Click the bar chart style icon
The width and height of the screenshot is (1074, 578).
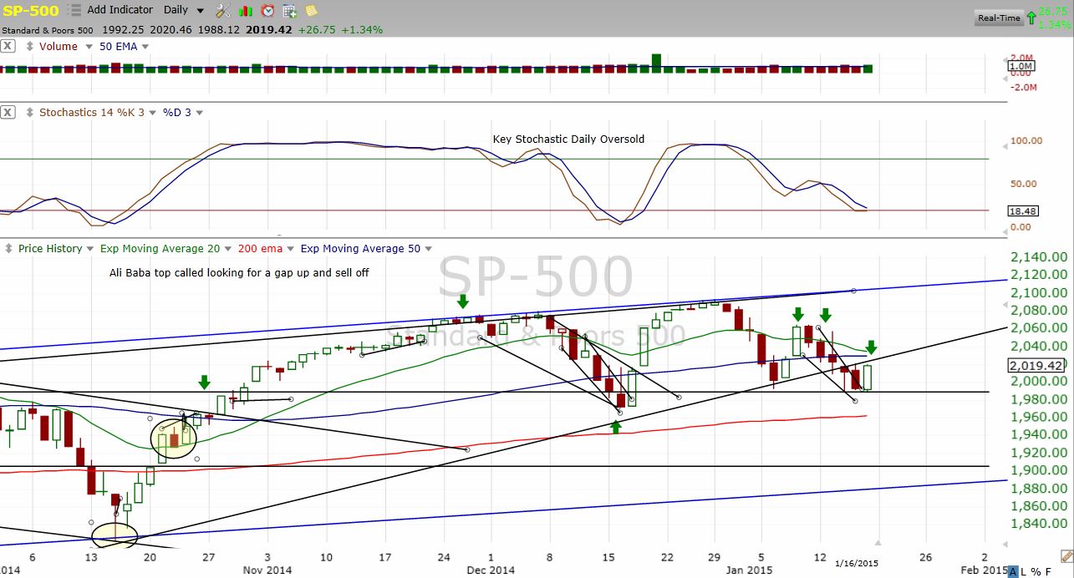[x=246, y=10]
